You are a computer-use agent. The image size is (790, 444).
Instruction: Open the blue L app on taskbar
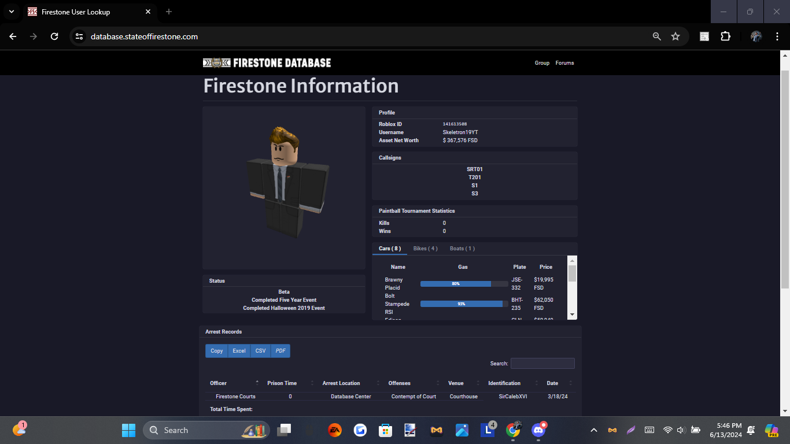pyautogui.click(x=488, y=430)
